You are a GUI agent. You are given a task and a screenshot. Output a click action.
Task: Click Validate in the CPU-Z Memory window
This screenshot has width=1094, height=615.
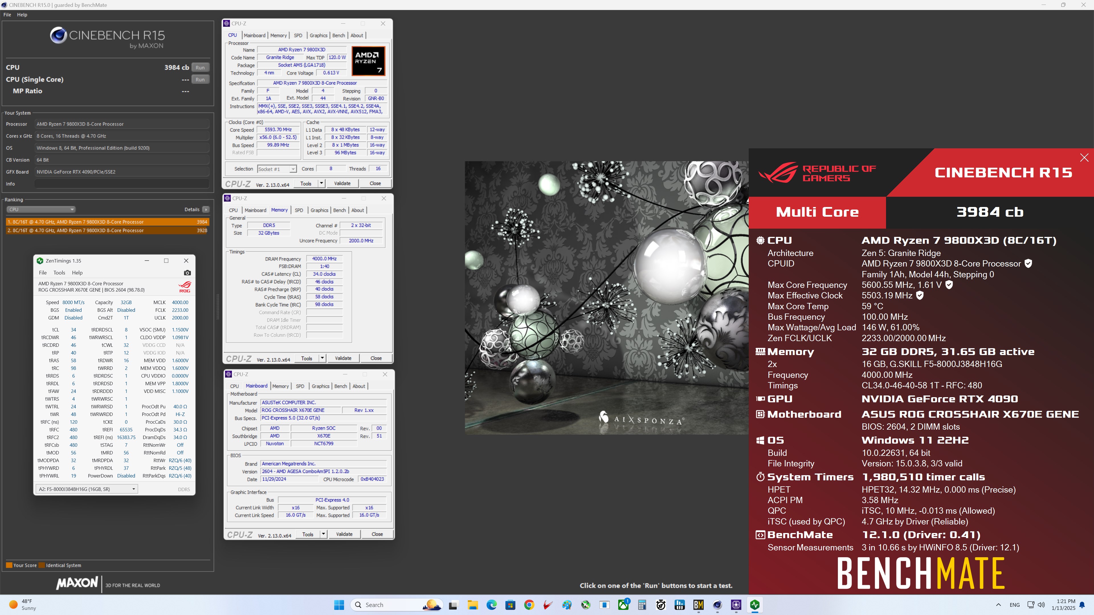pos(343,358)
